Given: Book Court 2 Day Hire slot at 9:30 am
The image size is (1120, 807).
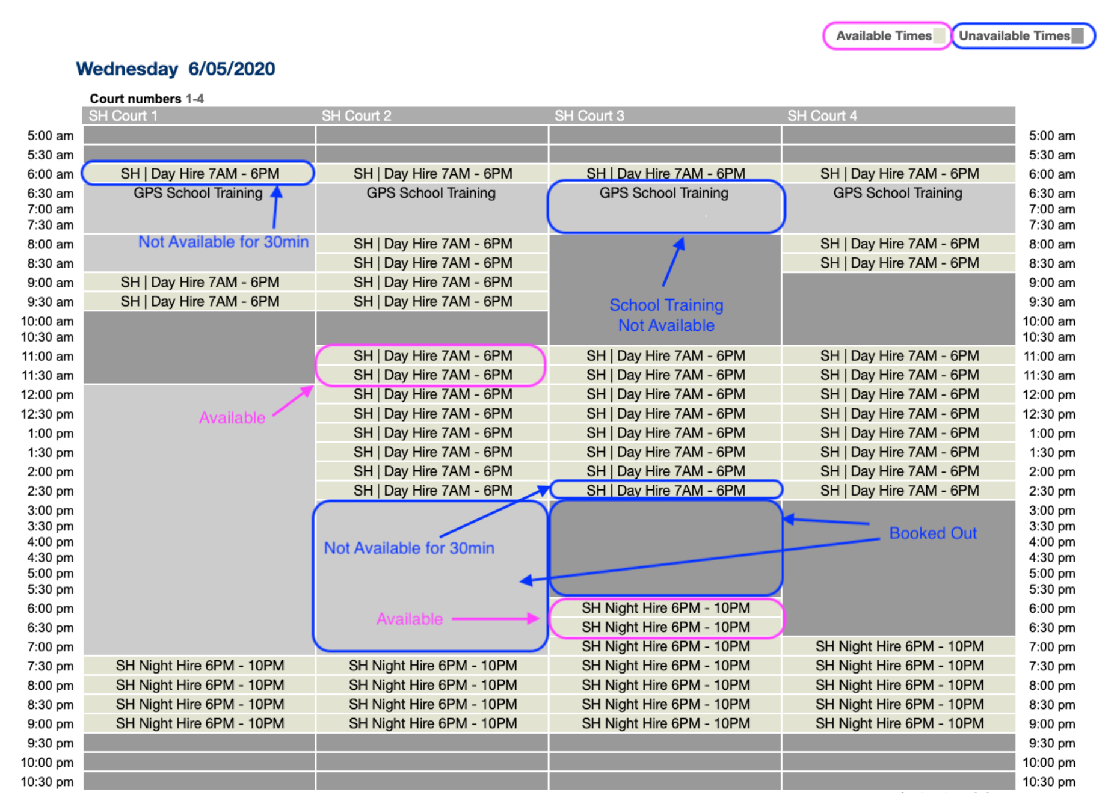Looking at the screenshot, I should click(x=432, y=301).
